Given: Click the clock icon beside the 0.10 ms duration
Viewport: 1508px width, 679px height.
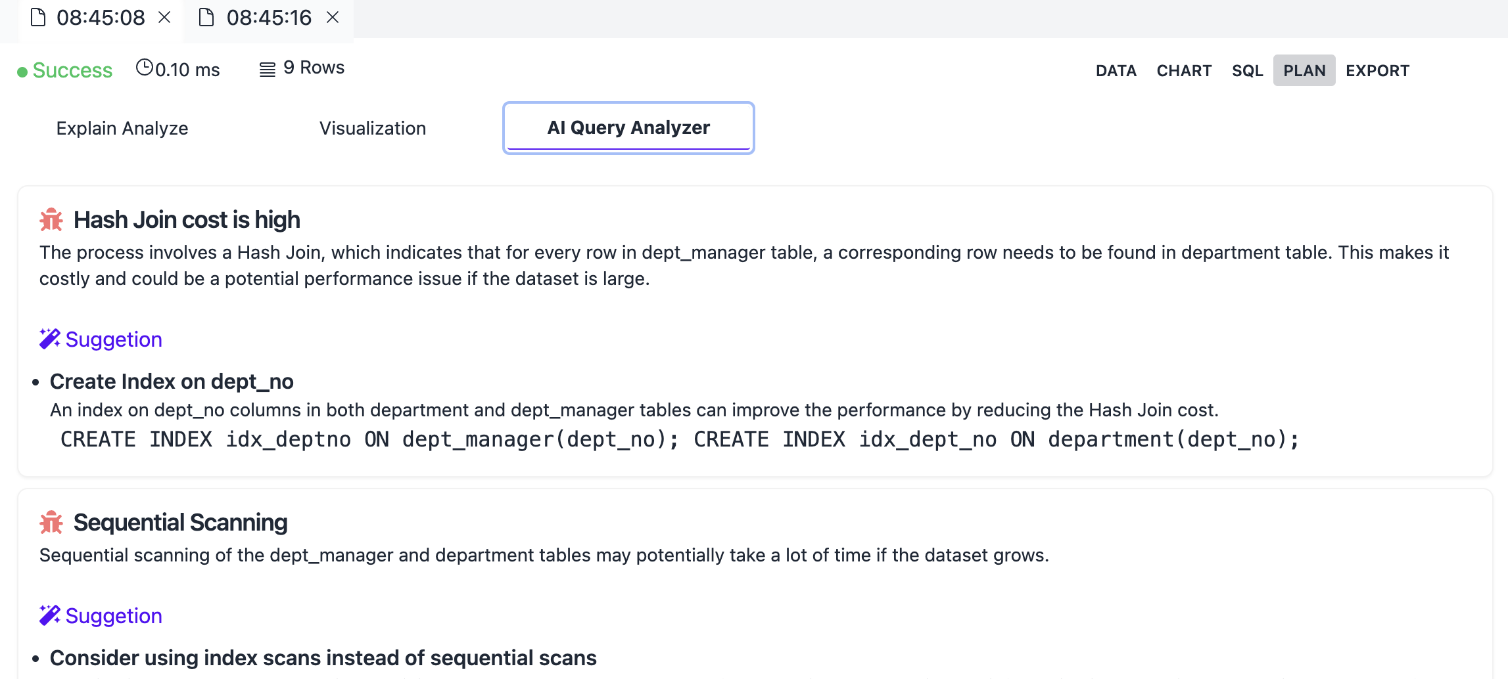Looking at the screenshot, I should click(x=145, y=68).
